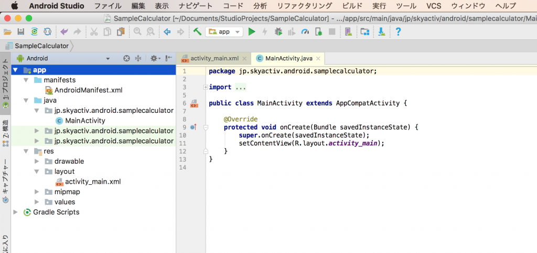Click the Apply Changes lightning icon
The height and width of the screenshot is (253, 537).
tap(265, 32)
